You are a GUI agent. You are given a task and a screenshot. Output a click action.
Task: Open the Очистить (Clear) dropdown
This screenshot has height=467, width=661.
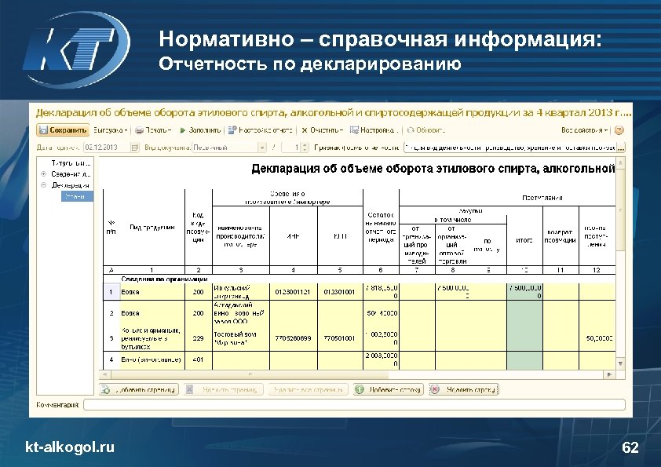tap(322, 130)
